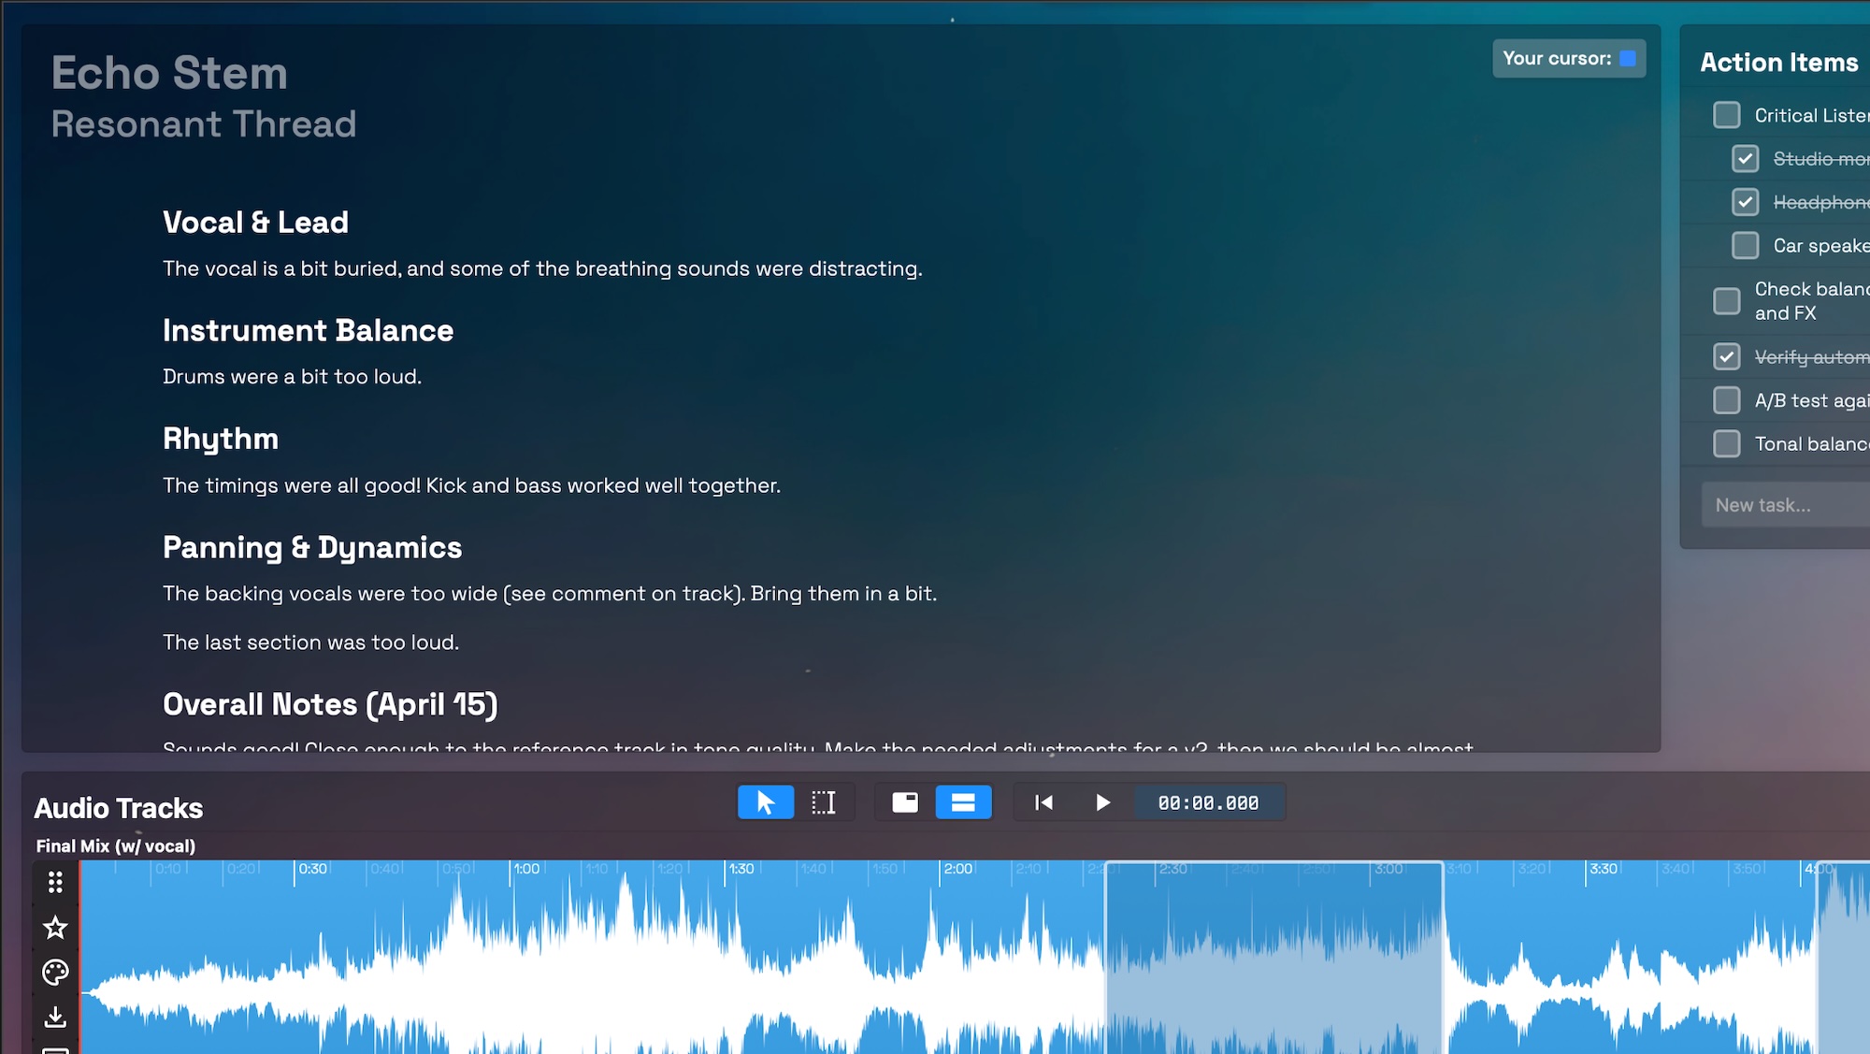Select the pointer cursor tool
The image size is (1870, 1054).
point(765,802)
